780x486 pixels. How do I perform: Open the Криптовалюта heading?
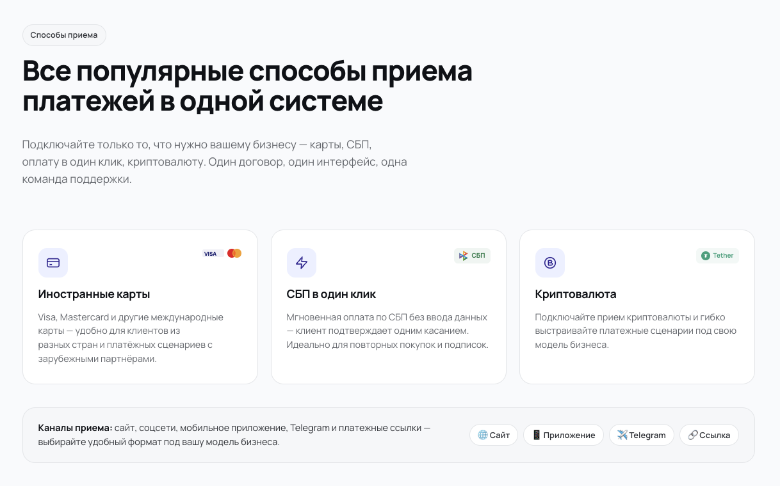click(x=576, y=294)
